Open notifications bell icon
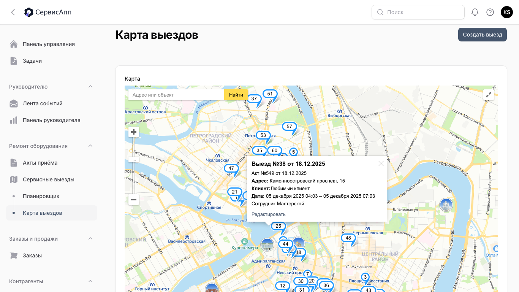Viewport: 519px width, 292px height. (475, 12)
